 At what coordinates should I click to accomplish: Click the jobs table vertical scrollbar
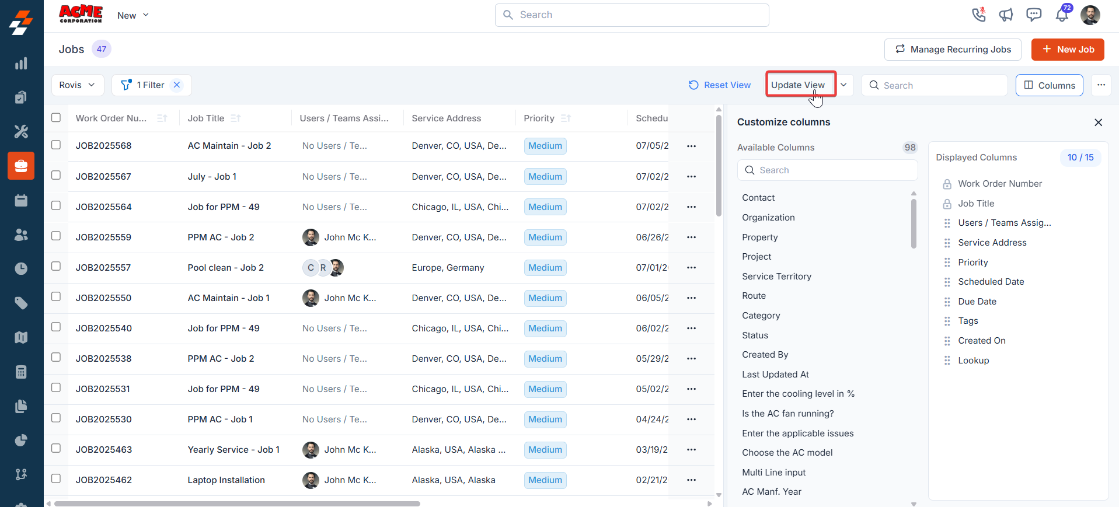(x=719, y=165)
